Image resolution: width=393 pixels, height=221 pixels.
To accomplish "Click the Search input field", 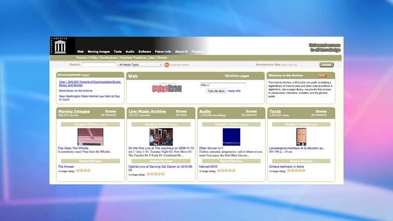I will (x=99, y=64).
